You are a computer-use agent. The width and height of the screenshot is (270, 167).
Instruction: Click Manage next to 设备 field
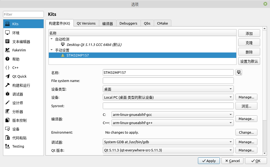(x=246, y=97)
